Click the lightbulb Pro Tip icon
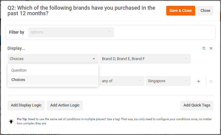 (x=11, y=121)
